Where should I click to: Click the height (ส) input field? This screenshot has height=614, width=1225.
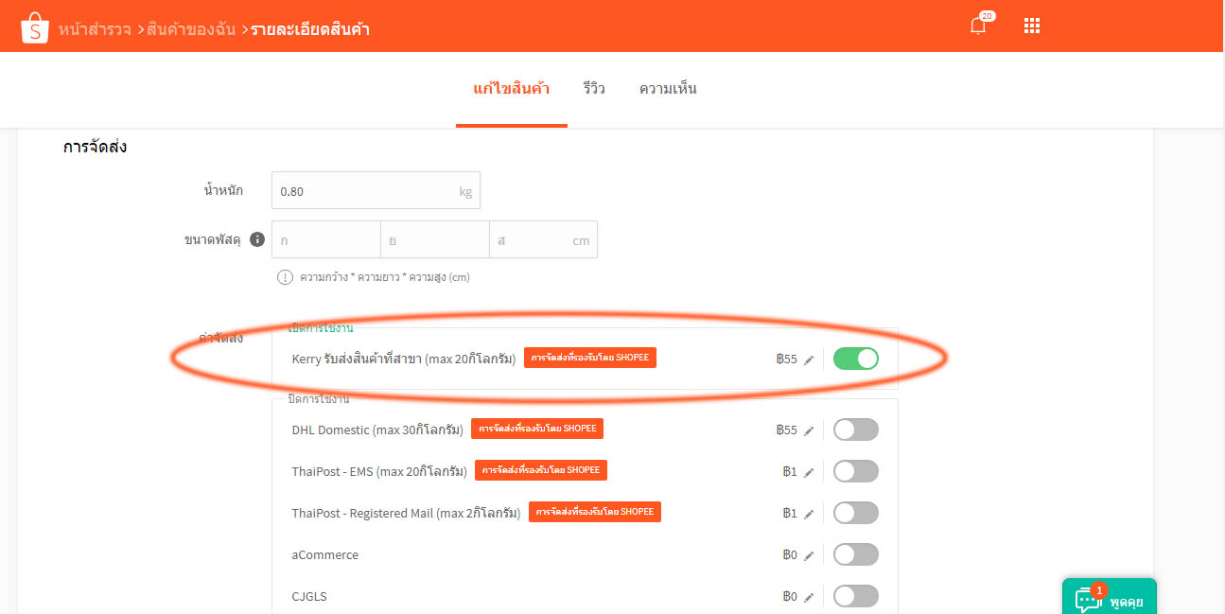(x=543, y=240)
